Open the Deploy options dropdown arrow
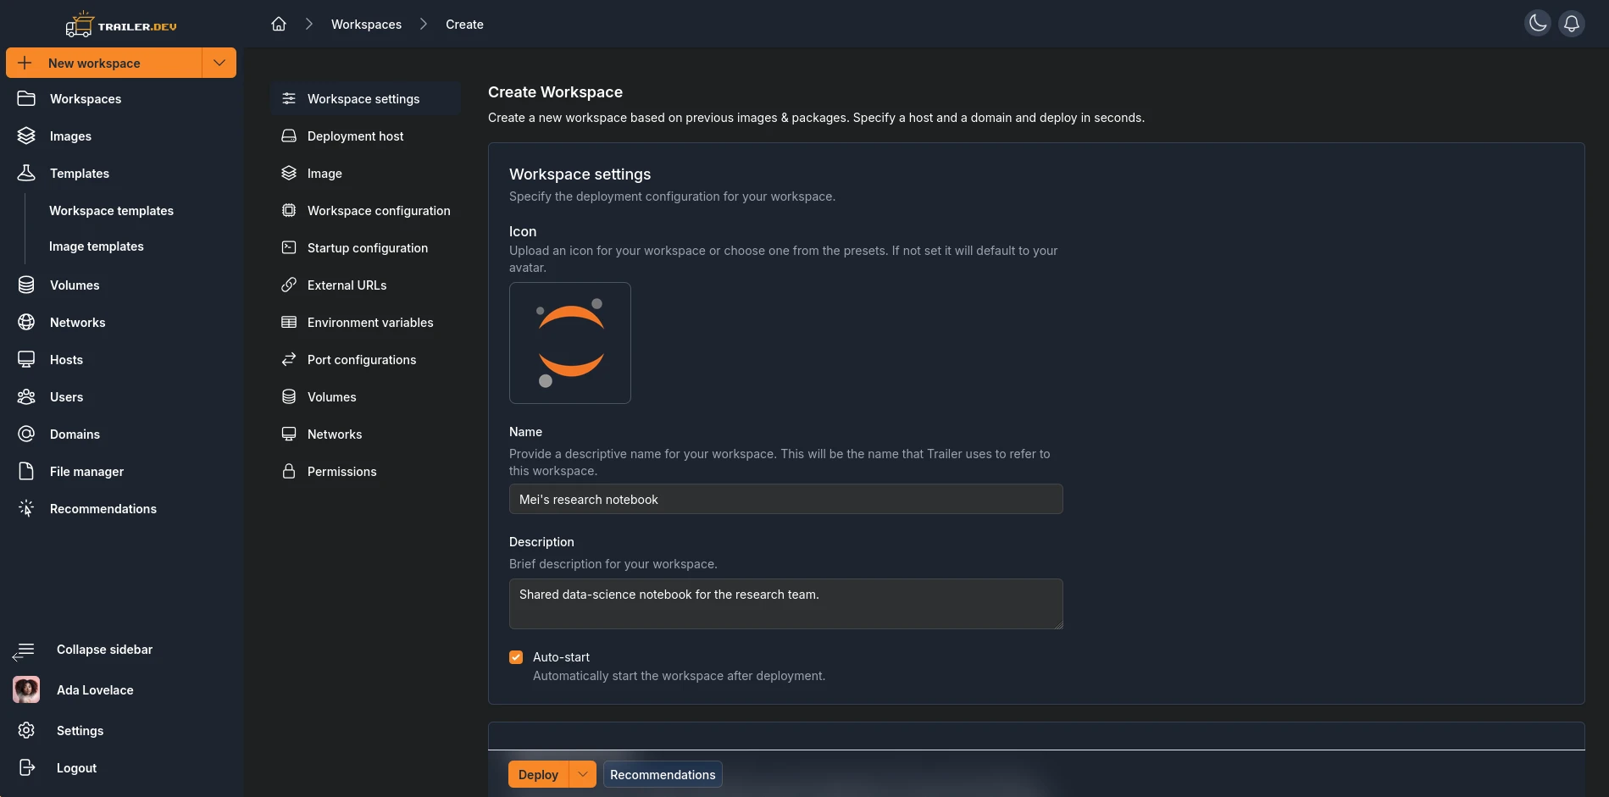The height and width of the screenshot is (797, 1609). (583, 774)
